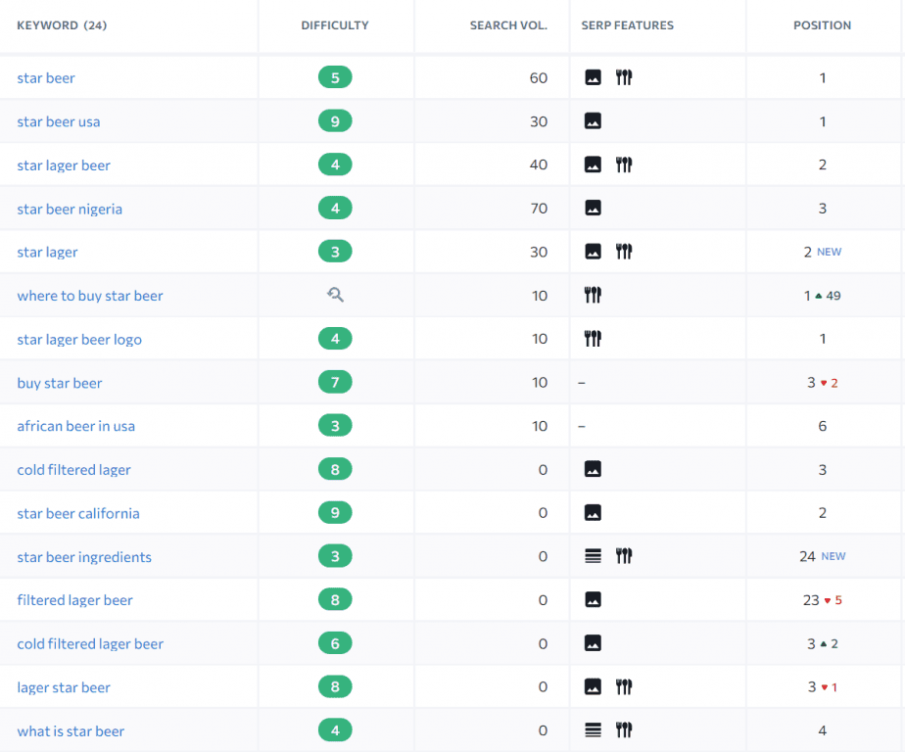Click the fork-knife icon for lager star beer
905x752 pixels.
pos(624,686)
